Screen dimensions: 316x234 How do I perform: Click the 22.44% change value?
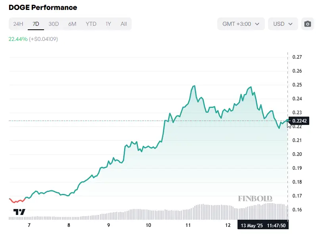click(18, 39)
